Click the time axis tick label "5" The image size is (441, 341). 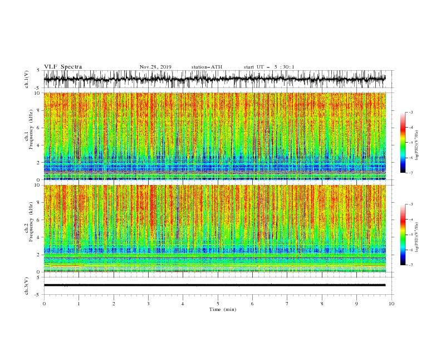(218, 304)
